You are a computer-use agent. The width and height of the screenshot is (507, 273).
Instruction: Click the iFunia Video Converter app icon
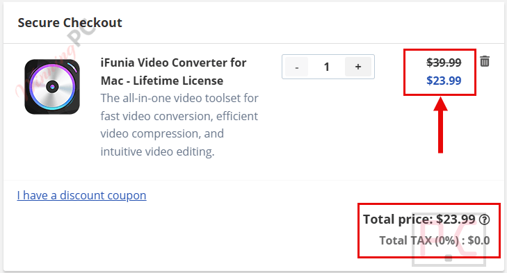52,87
